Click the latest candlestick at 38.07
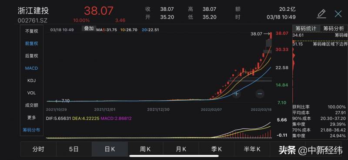This screenshot has height=160, width=348. click(271, 36)
